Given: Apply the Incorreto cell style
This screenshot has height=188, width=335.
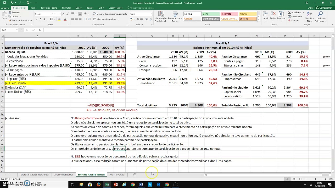Looking at the screenshot, I should (x=229, y=14).
